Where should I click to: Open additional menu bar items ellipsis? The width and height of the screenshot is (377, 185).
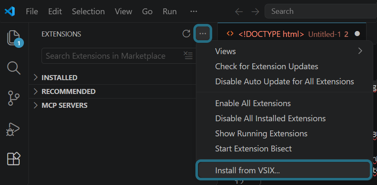pos(194,11)
